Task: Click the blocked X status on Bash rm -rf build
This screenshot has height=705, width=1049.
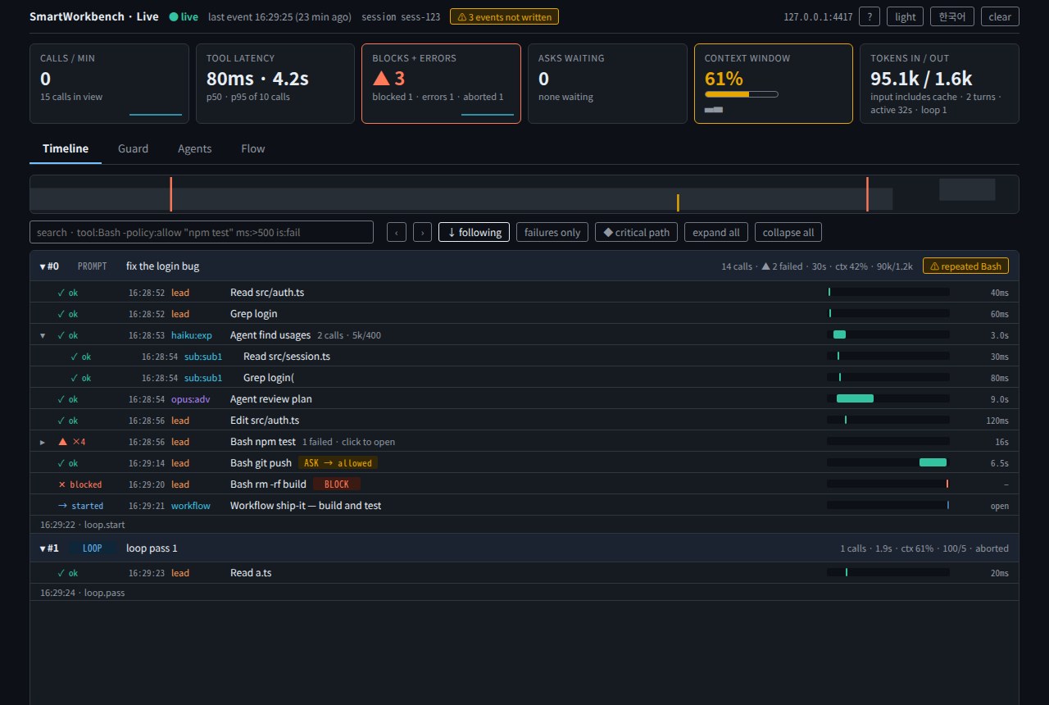Action: click(79, 484)
